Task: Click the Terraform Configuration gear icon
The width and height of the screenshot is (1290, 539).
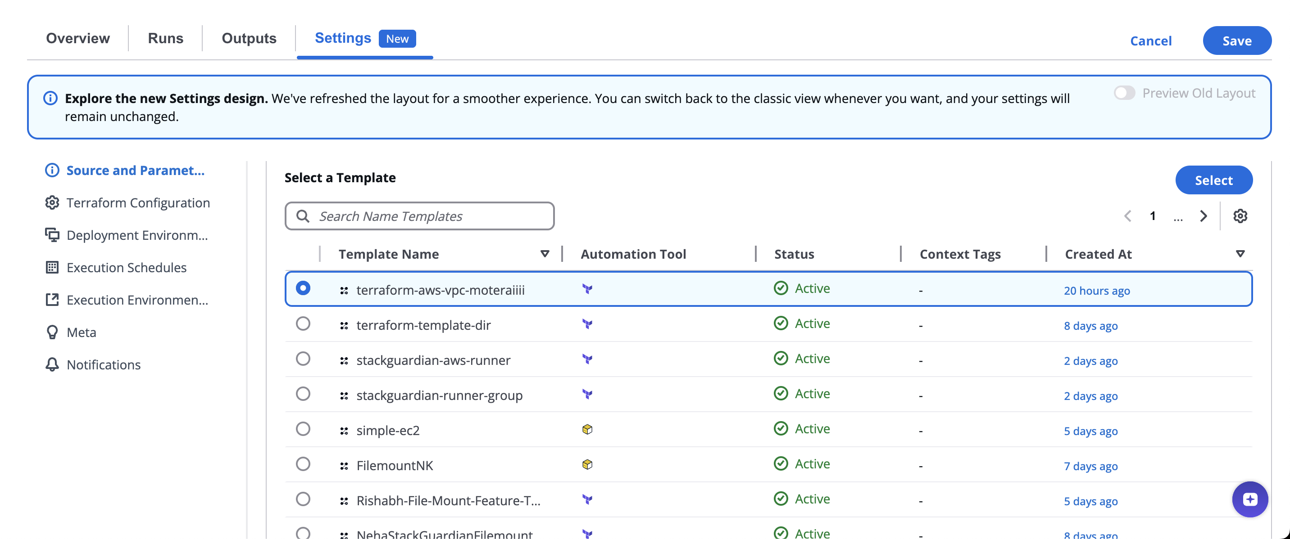Action: pos(52,202)
